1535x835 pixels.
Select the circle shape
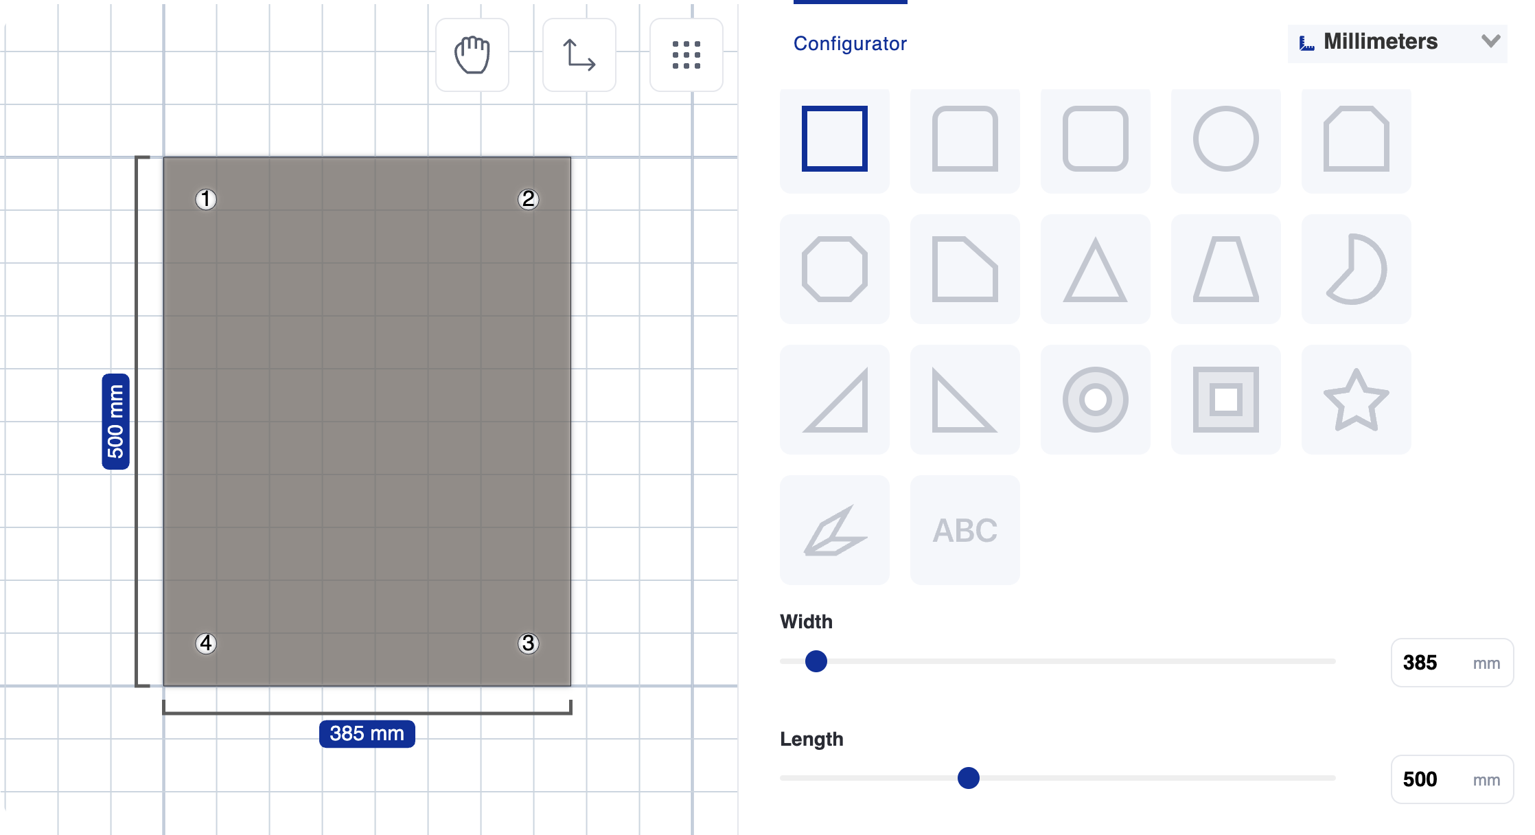[1226, 139]
